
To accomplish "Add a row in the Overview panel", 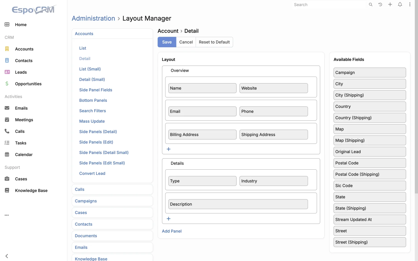I will pyautogui.click(x=169, y=149).
